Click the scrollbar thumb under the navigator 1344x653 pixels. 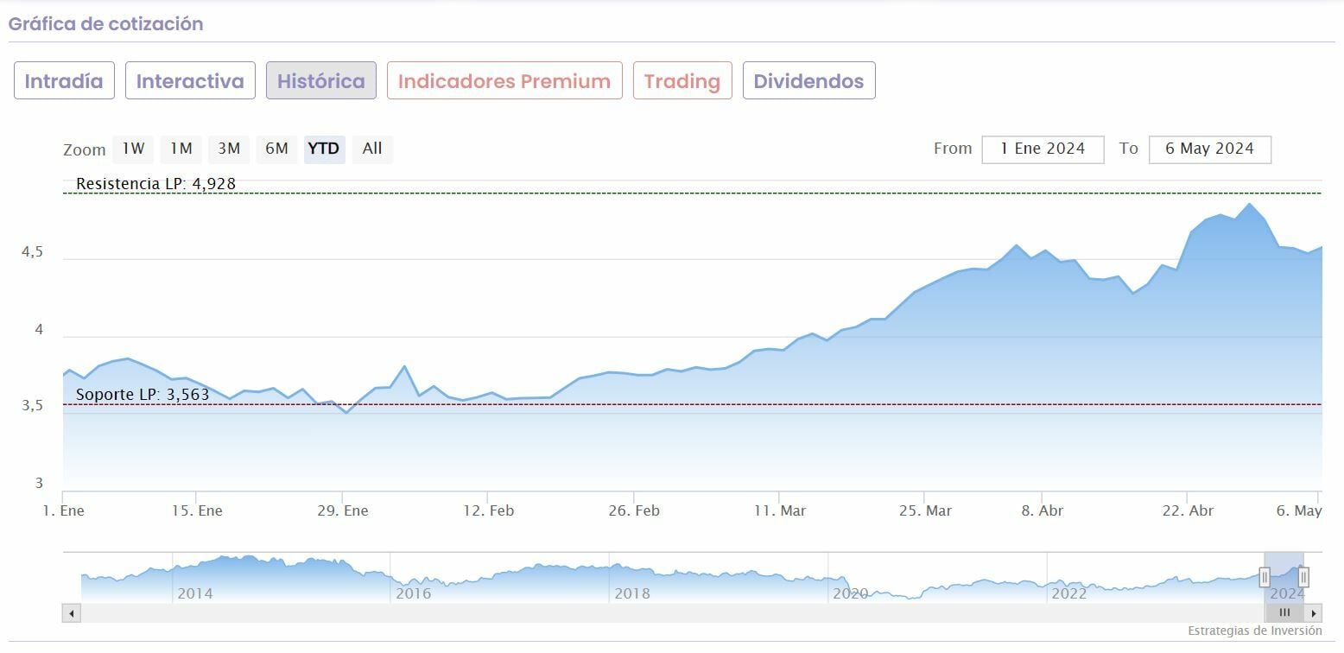tap(1284, 613)
